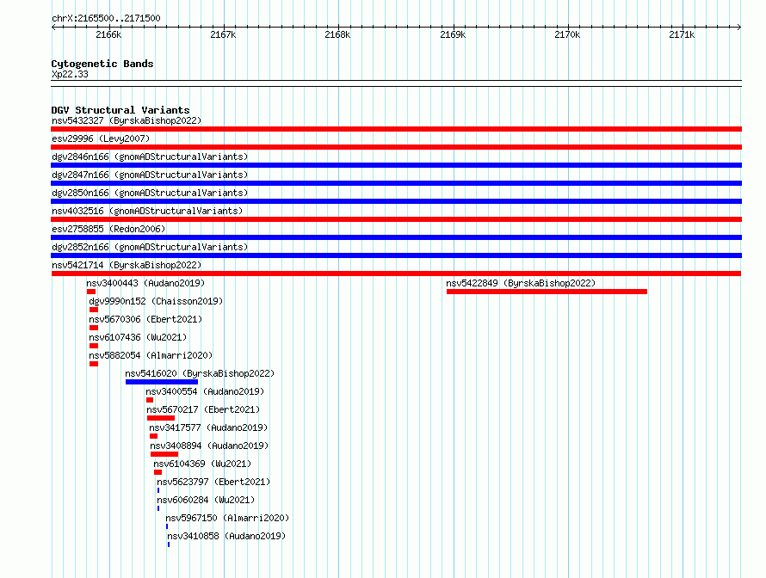Click the red bar under nsv3408894
Viewport: 766px width, 578px height.
coord(164,454)
